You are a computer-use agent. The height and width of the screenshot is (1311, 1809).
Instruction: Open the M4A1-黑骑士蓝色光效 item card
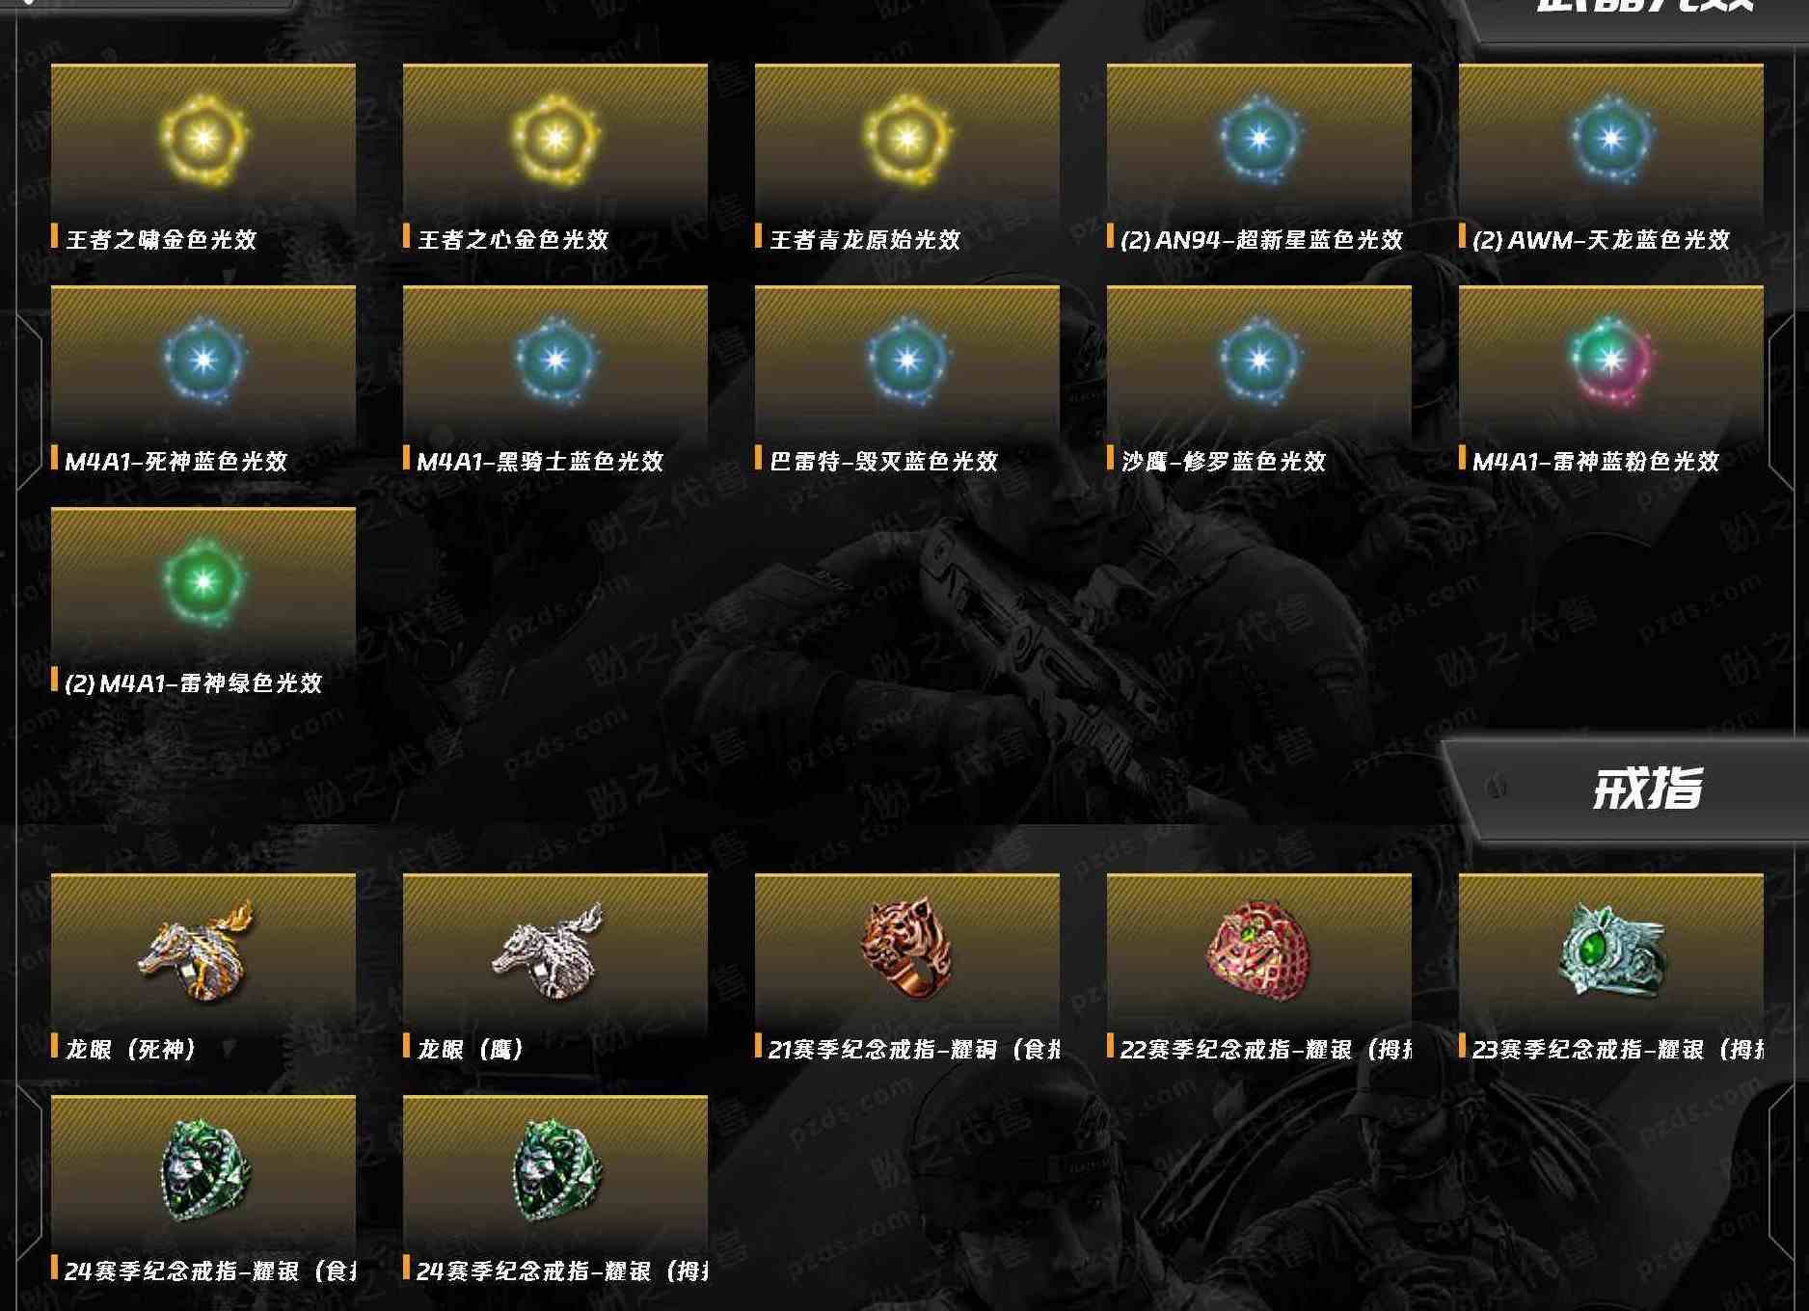coord(555,381)
